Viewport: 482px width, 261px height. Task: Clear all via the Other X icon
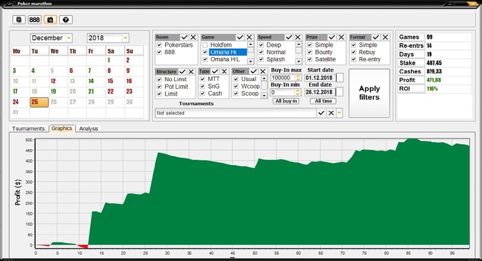(263, 72)
